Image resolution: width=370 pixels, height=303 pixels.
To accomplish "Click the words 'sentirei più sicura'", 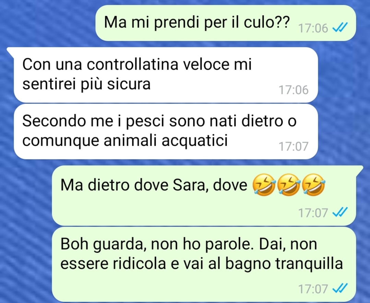I will 86,84.
